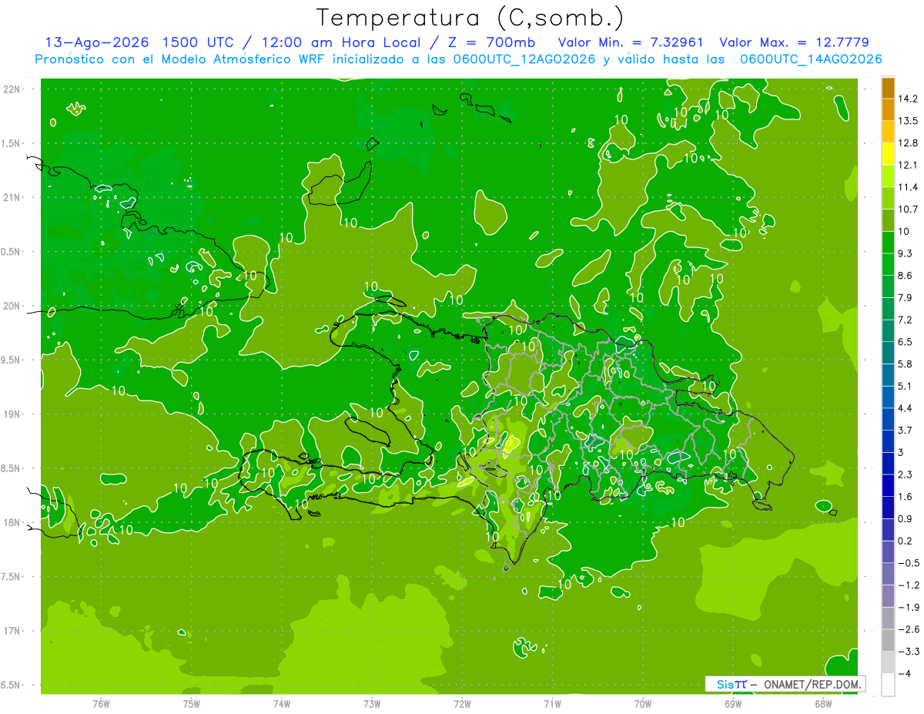924x714 pixels.
Task: Click the '17N' latitude axis label
Action: tap(12, 631)
